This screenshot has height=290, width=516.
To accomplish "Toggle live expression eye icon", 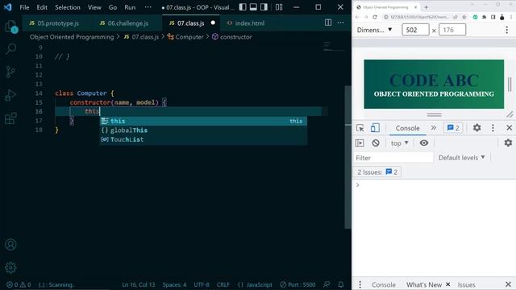I will pos(424,143).
